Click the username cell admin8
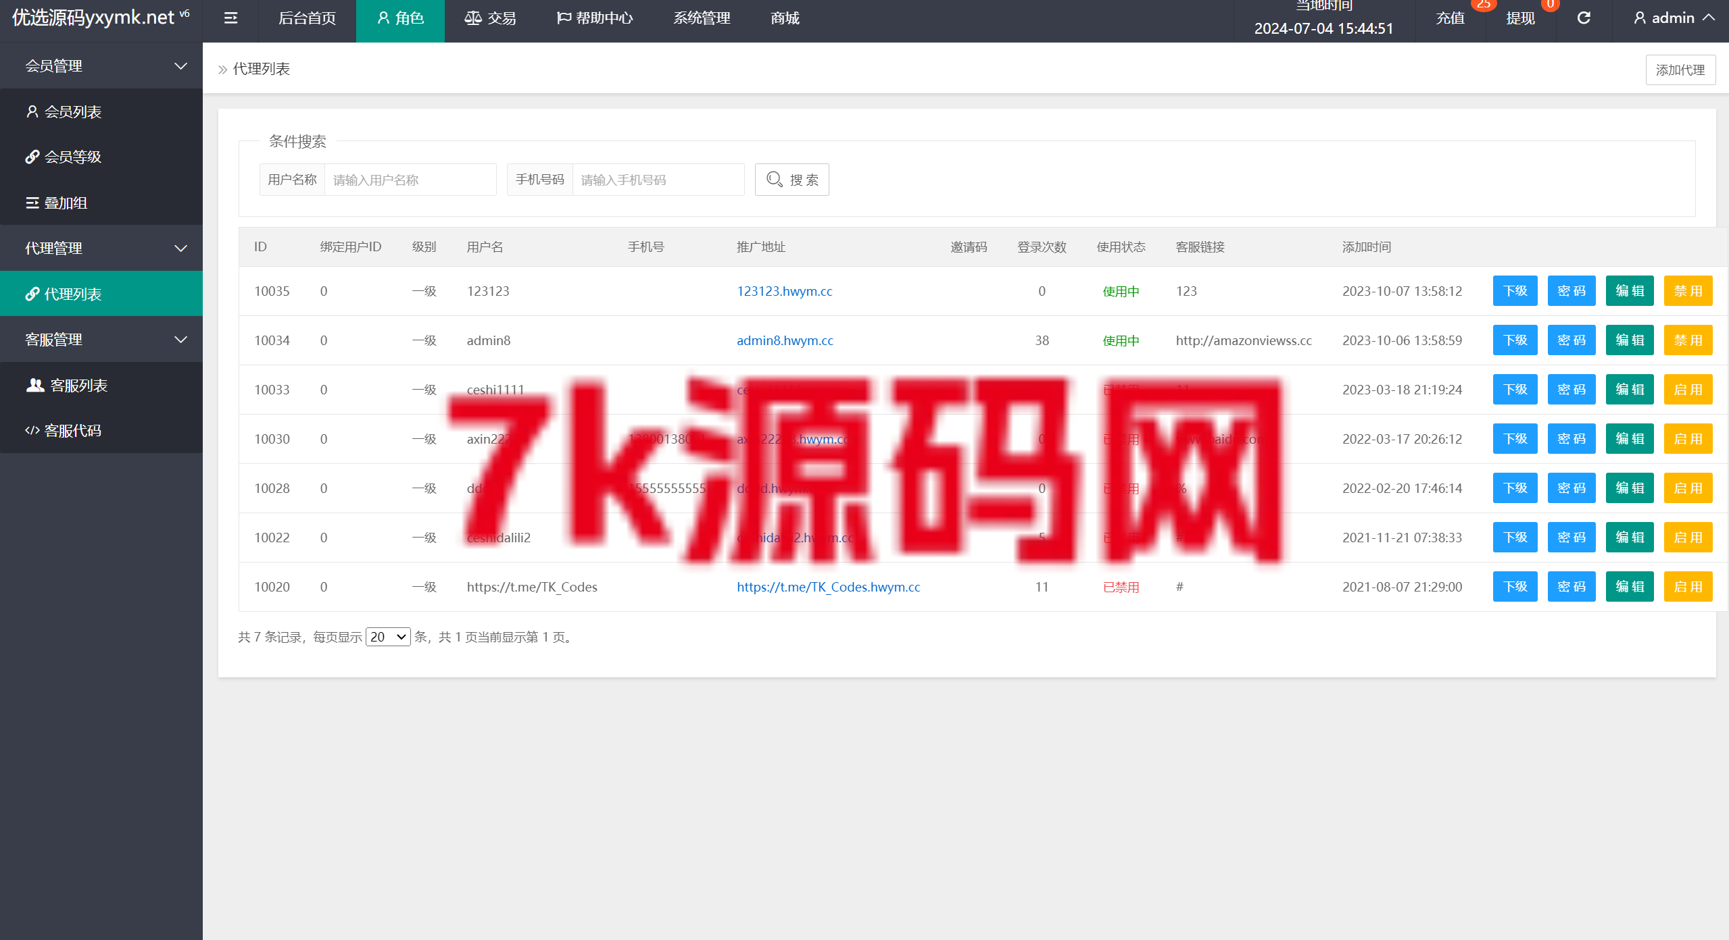The width and height of the screenshot is (1729, 940). 489,340
